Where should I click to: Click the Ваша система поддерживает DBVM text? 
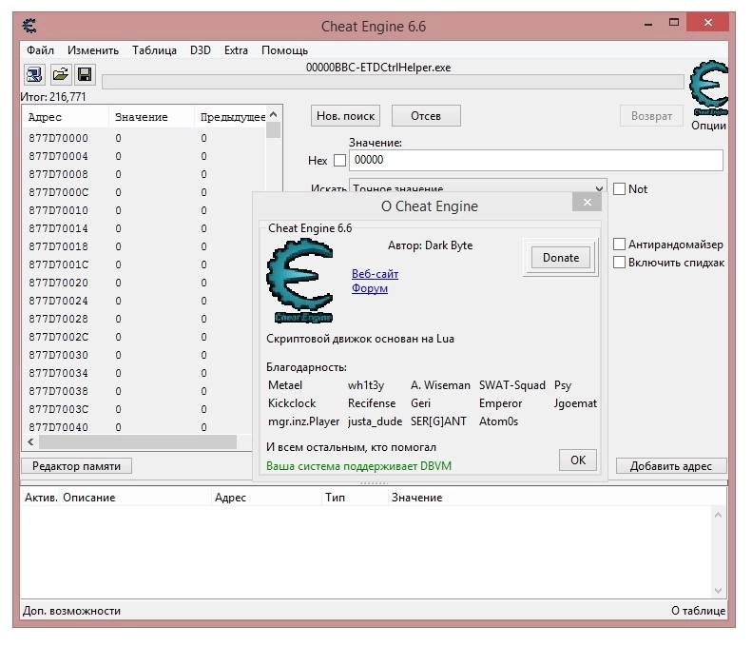pyautogui.click(x=358, y=466)
